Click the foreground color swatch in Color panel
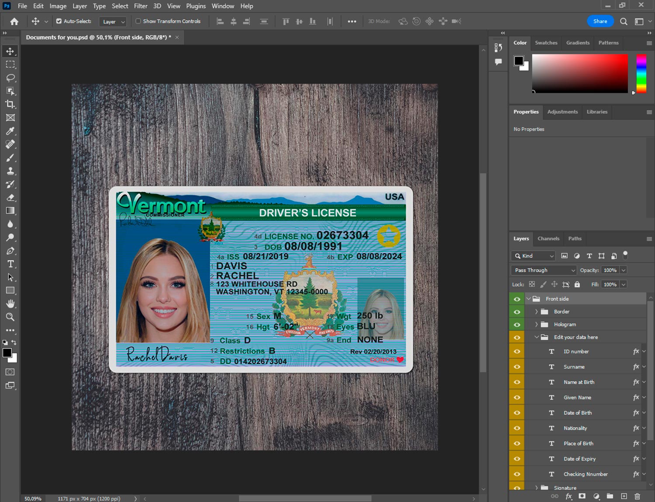Image resolution: width=655 pixels, height=502 pixels. click(519, 61)
